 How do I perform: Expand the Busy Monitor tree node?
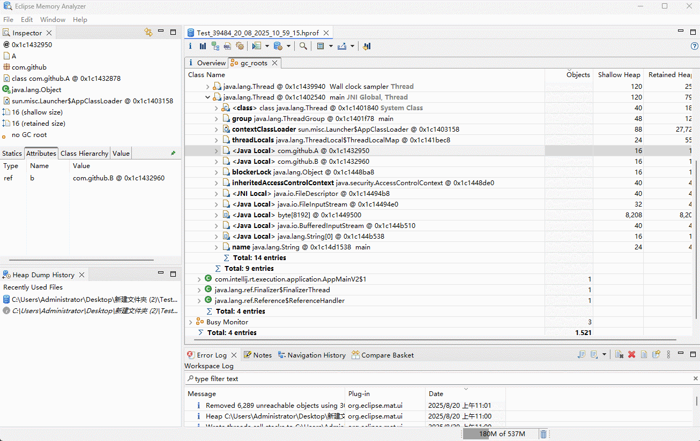point(190,322)
